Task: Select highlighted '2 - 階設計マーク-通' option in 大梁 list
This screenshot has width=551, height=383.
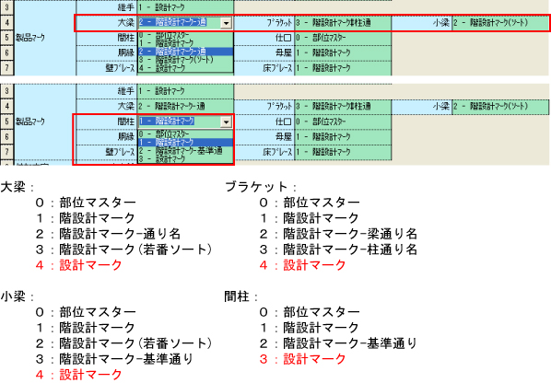Action: [x=185, y=52]
